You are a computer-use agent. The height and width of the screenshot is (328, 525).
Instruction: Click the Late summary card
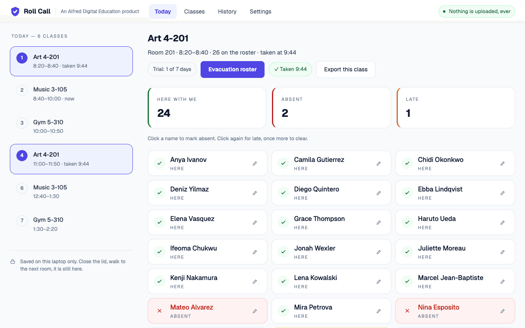coord(456,107)
